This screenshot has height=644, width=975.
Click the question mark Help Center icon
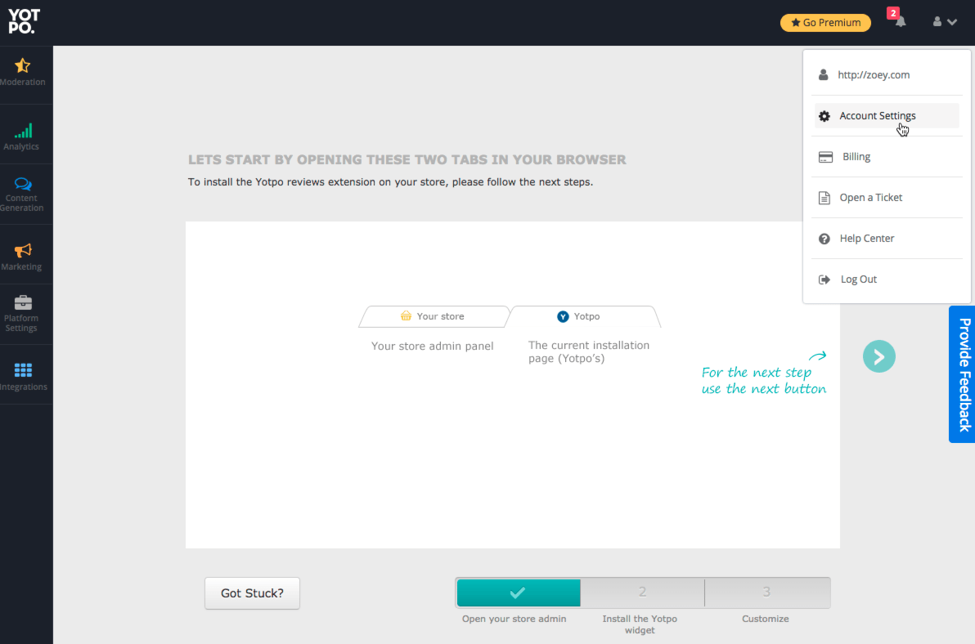(824, 239)
